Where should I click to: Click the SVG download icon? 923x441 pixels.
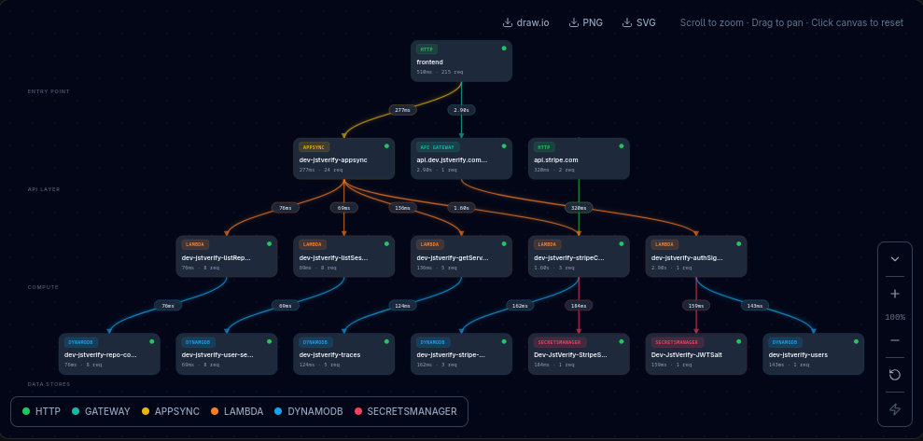[x=627, y=23]
